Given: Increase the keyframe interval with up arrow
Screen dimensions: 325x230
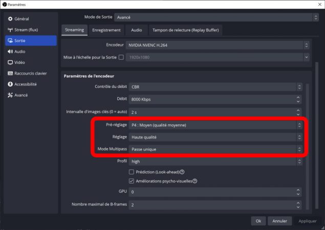Looking at the screenshot, I should click(x=298, y=110).
